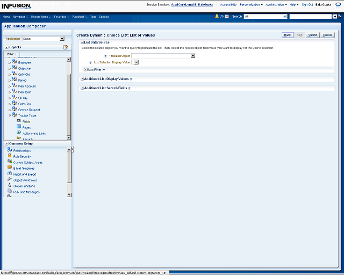Open the List Selection Display Value dropdown
The height and width of the screenshot is (275, 344).
click(135, 62)
